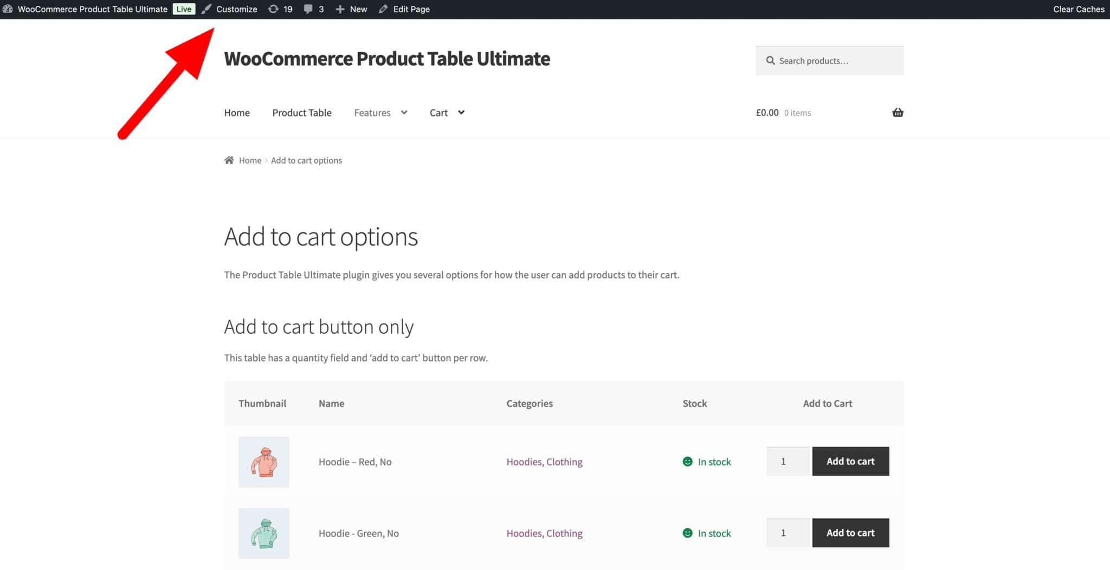Image resolution: width=1110 pixels, height=570 pixels.
Task: Click the search magnifier icon
Action: coord(770,61)
